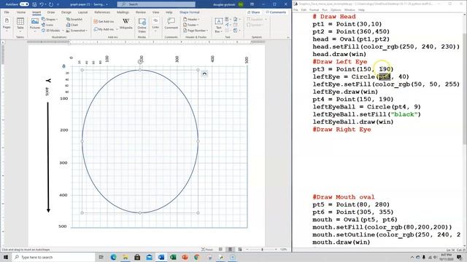Toggle the AutoSave switch in Word
This screenshot has height=262, width=467.
click(24, 4)
